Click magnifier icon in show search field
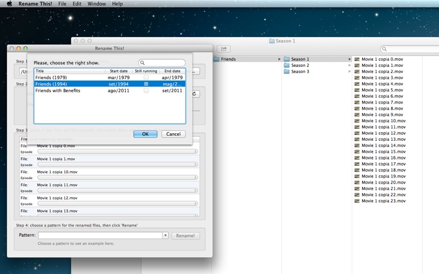Viewport: 439px width, 274px height. pos(142,62)
